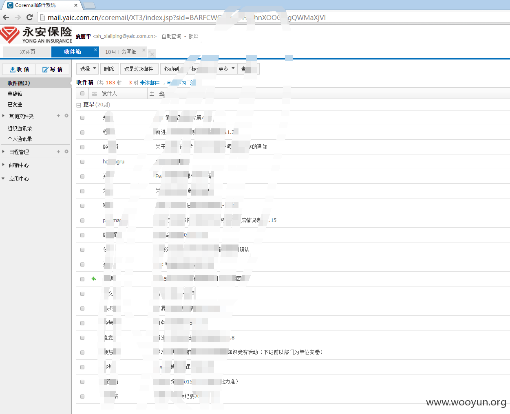Click 这是垃圾邮件 button
Image resolution: width=510 pixels, height=414 pixels.
tap(139, 69)
